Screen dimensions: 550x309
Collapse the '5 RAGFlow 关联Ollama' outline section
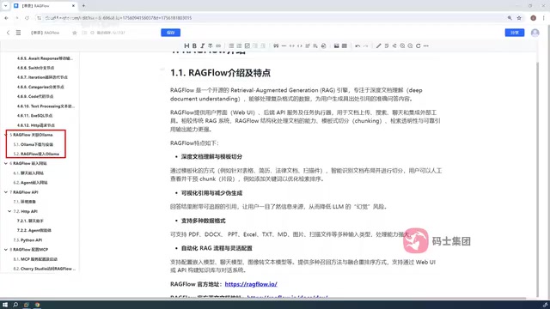click(x=6, y=135)
